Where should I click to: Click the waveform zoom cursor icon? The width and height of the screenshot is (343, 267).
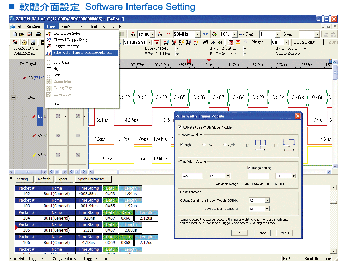[156, 42]
